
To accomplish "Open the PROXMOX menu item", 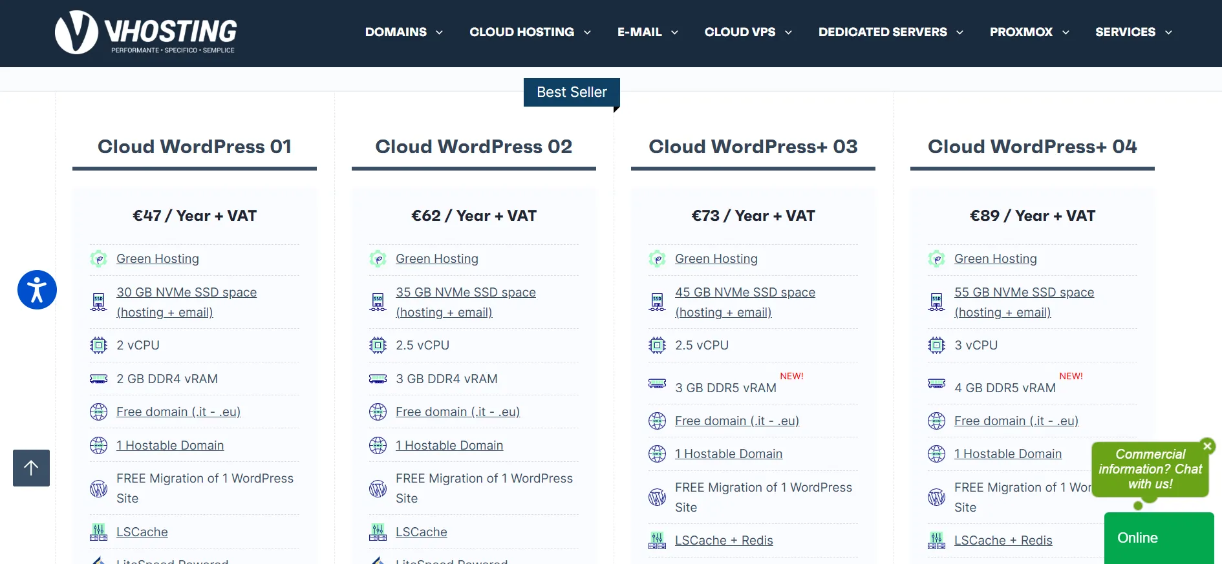I will [x=1021, y=32].
